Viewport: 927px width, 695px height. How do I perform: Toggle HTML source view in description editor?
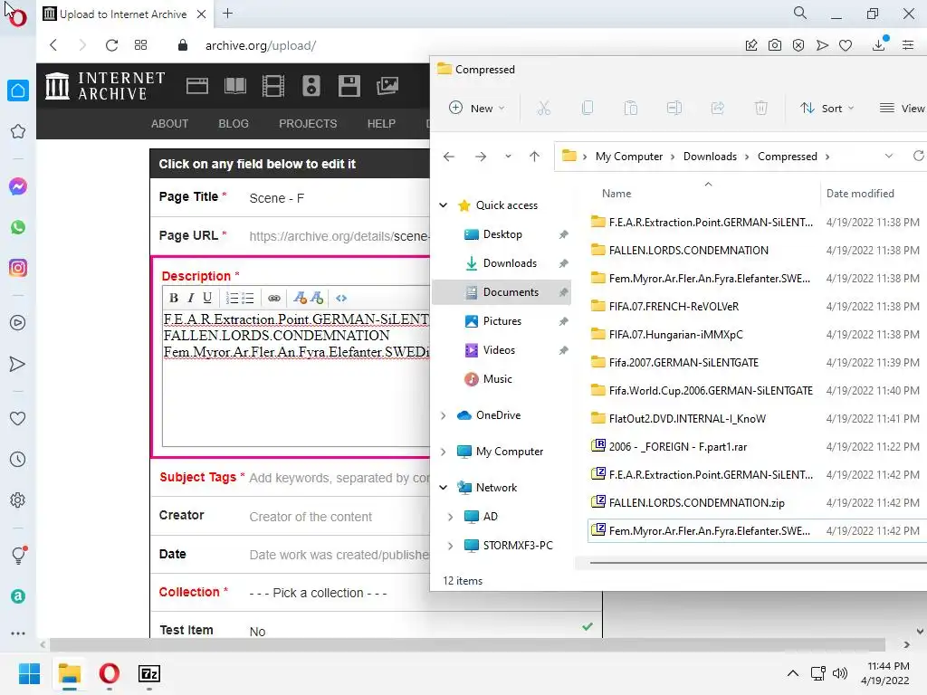point(341,298)
